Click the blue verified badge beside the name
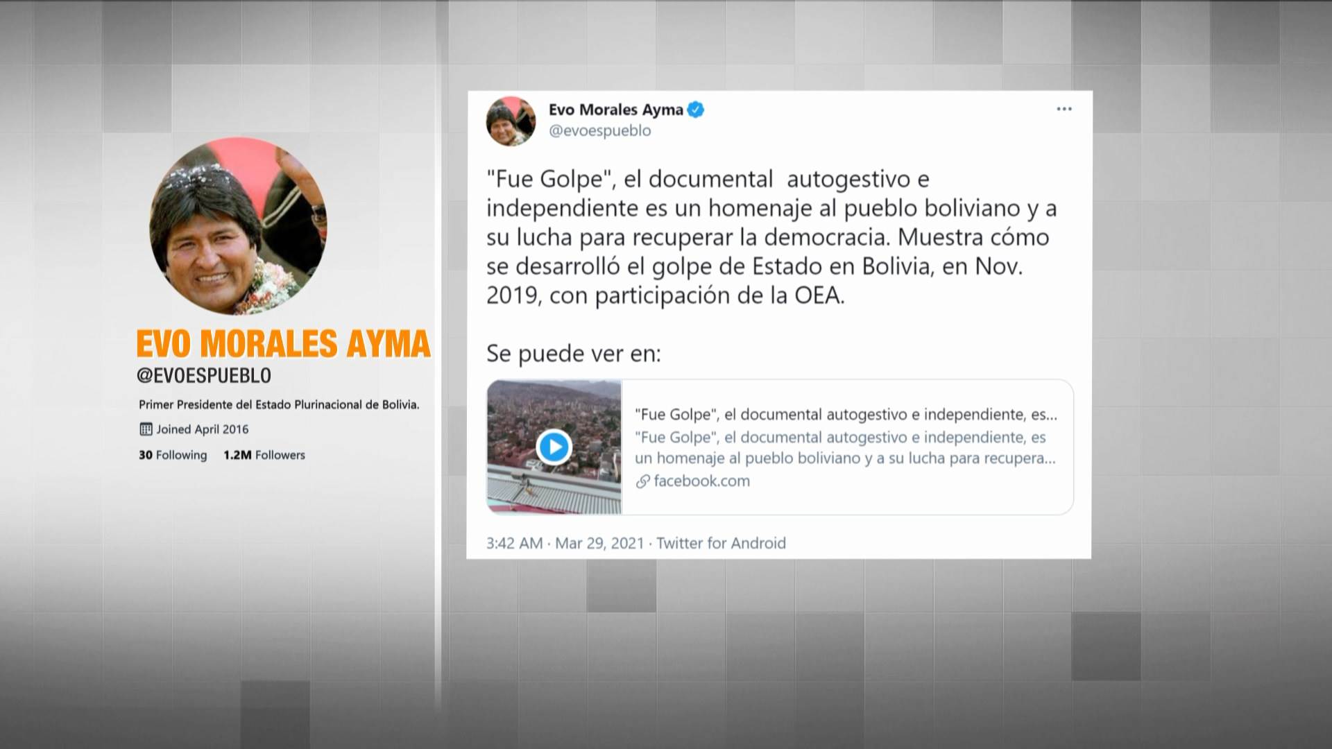The height and width of the screenshot is (749, 1332). click(695, 110)
